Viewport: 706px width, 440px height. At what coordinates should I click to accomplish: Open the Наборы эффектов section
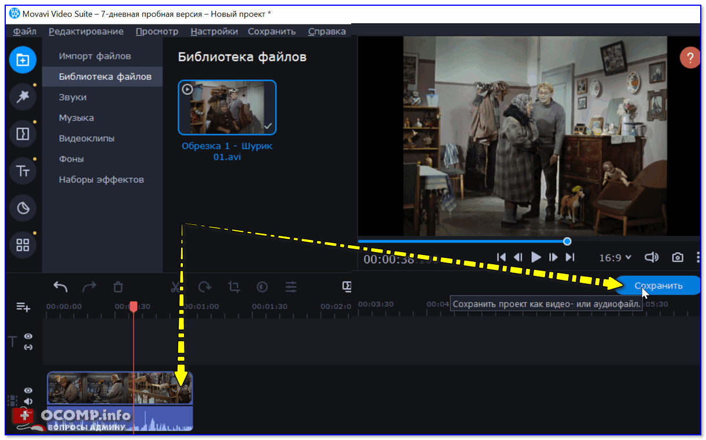click(101, 179)
